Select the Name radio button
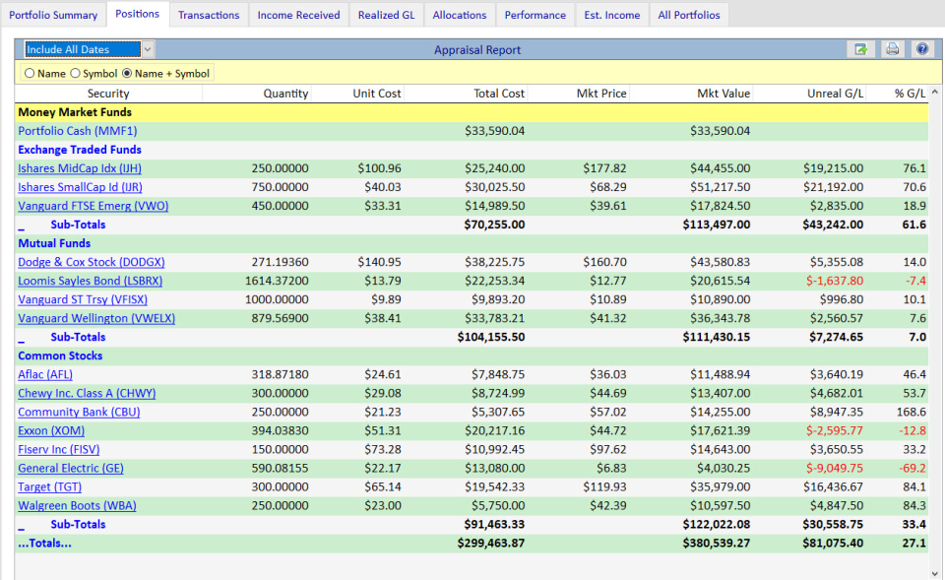Image resolution: width=945 pixels, height=580 pixels. pos(31,72)
